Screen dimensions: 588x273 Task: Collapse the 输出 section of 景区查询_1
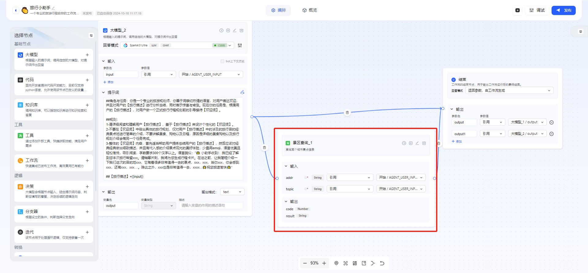(286, 201)
